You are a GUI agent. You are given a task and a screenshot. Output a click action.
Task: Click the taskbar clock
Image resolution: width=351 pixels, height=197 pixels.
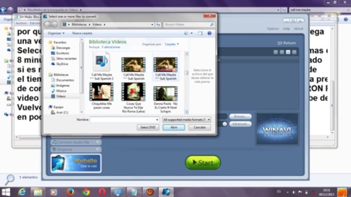pyautogui.click(x=326, y=192)
